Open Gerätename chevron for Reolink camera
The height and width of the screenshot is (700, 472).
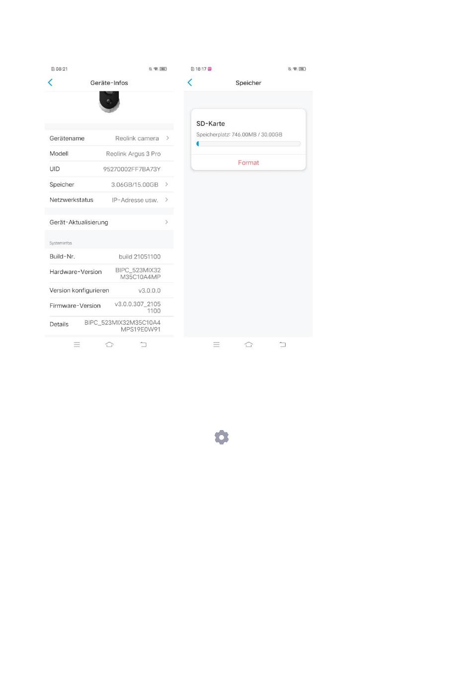[167, 138]
